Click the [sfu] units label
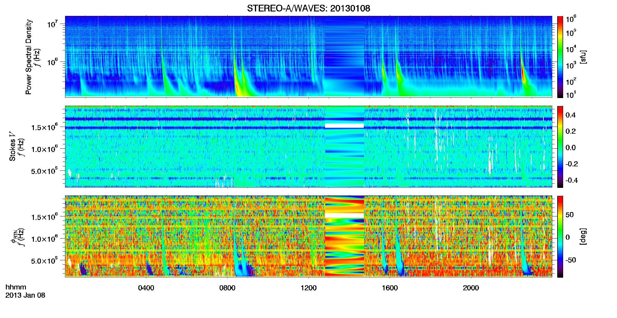The width and height of the screenshot is (617, 318). coord(583,57)
